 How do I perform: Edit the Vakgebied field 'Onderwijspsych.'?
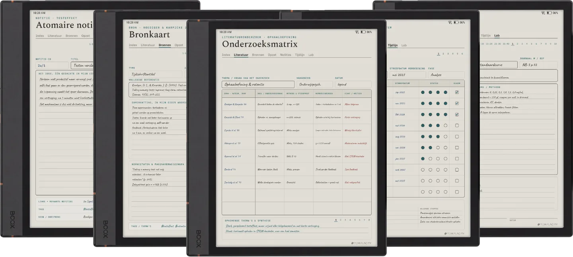click(x=314, y=84)
